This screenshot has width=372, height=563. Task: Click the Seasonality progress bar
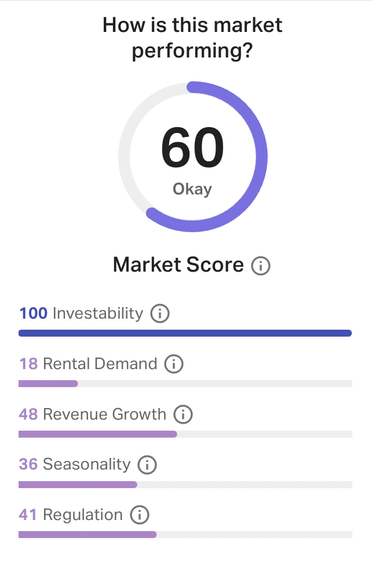click(x=185, y=484)
